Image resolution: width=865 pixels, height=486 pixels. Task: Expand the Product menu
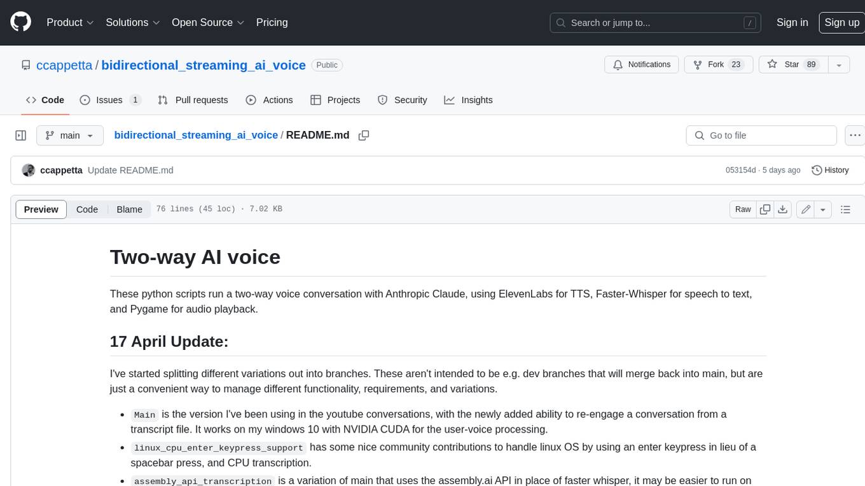pyautogui.click(x=70, y=22)
